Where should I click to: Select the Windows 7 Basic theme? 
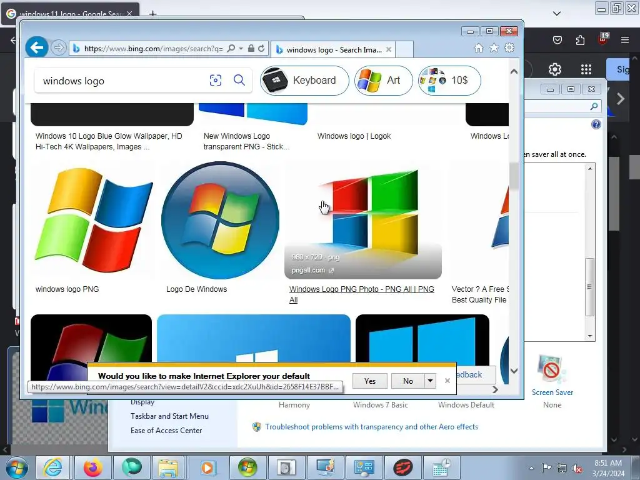click(381, 405)
